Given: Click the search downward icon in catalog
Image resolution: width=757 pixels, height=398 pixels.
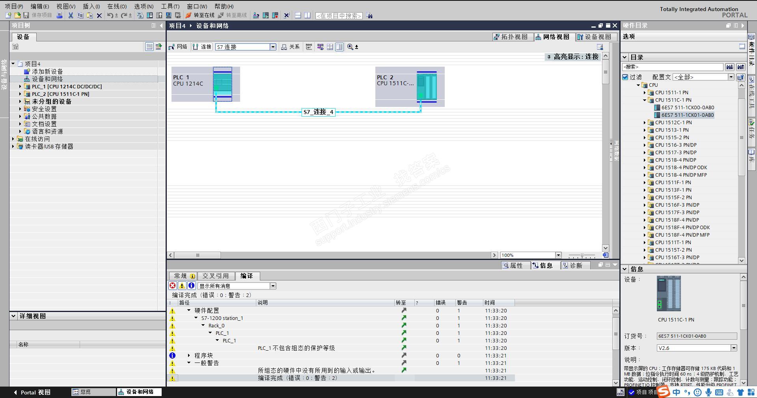Looking at the screenshot, I should click(730, 67).
